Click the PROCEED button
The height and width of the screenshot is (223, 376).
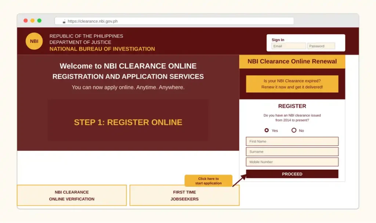292,174
